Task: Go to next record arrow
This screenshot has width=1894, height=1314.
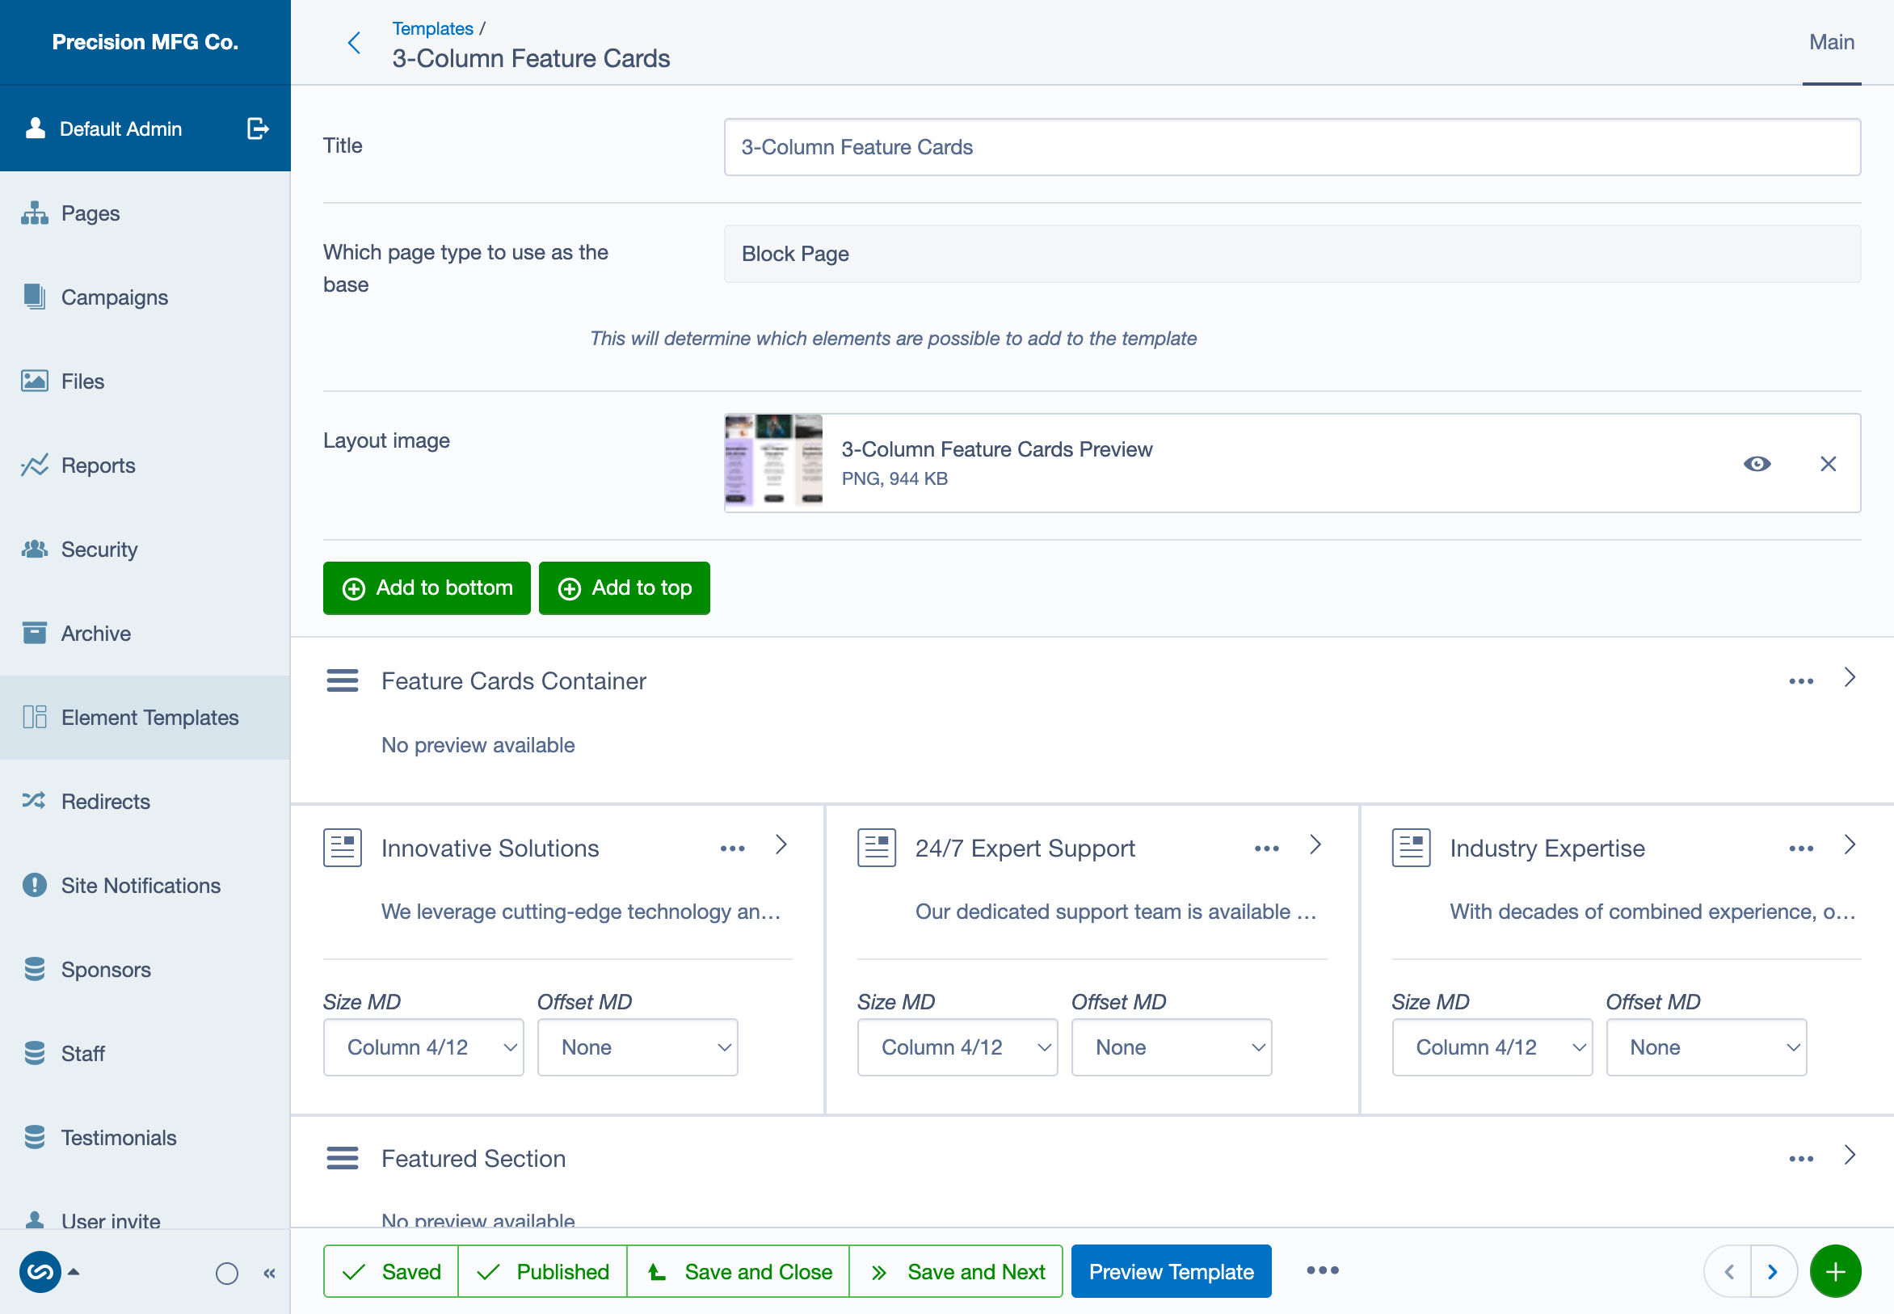Action: (1774, 1272)
